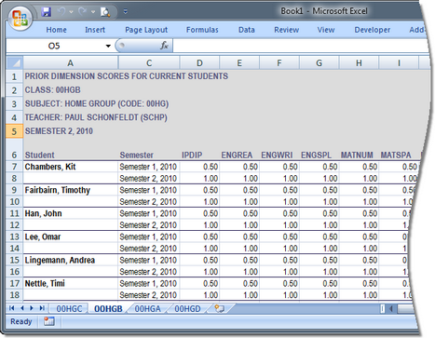The width and height of the screenshot is (435, 338).
Task: Open Customize Quick Access Toolbar dropdown
Action: (126, 11)
